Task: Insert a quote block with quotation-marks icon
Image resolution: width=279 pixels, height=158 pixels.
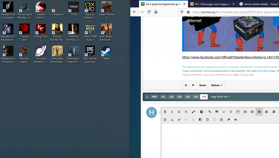Action: [217, 112]
